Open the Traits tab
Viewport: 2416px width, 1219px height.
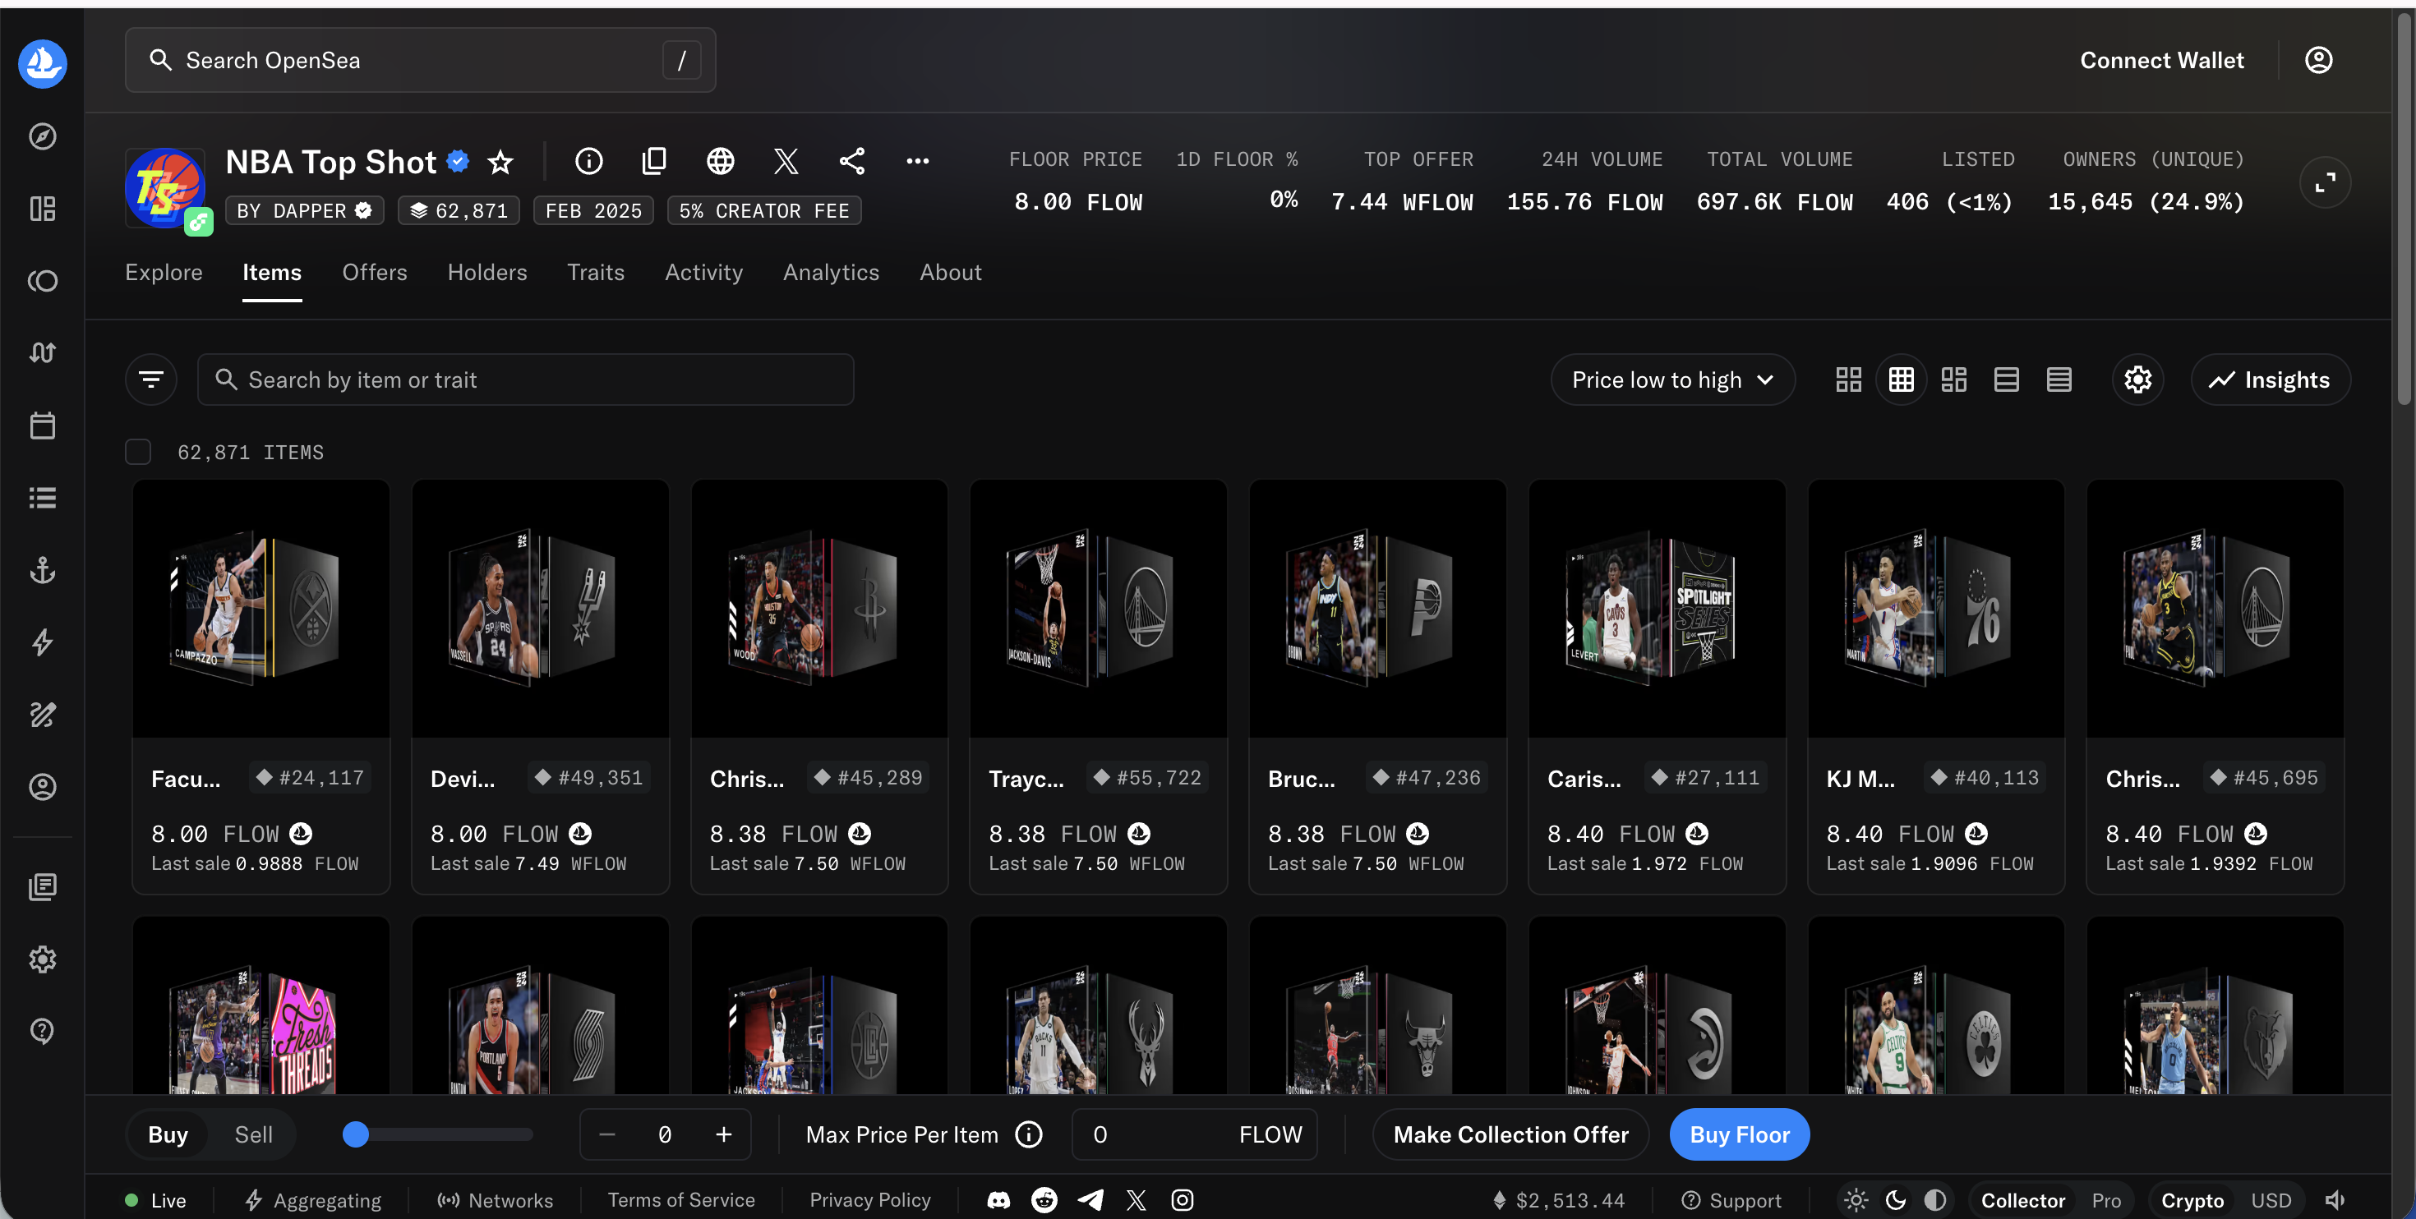(x=596, y=272)
